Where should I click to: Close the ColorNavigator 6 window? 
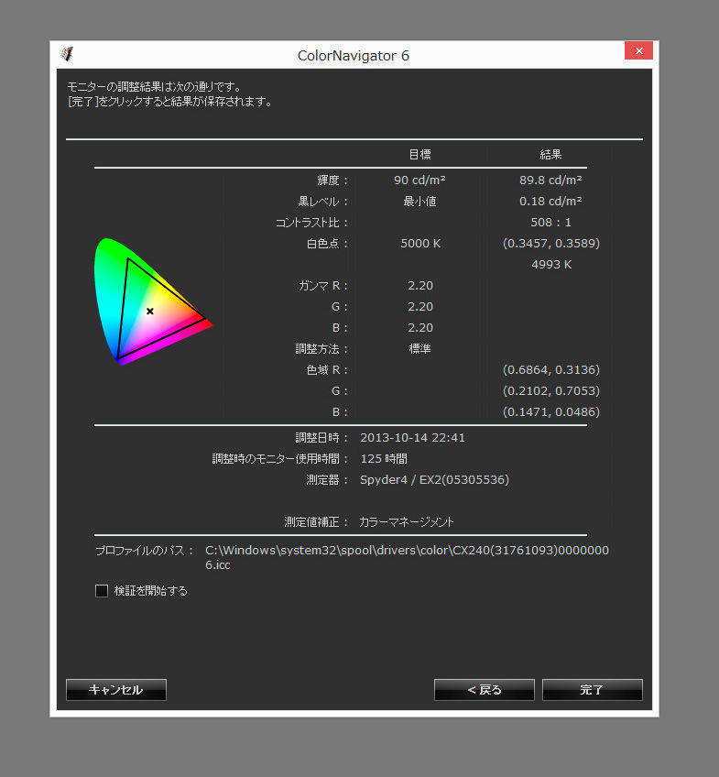coord(638,50)
